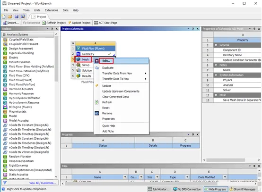The image size is (262, 192).
Task: Select Electric analysis system in Toolbox
Action: point(13,58)
